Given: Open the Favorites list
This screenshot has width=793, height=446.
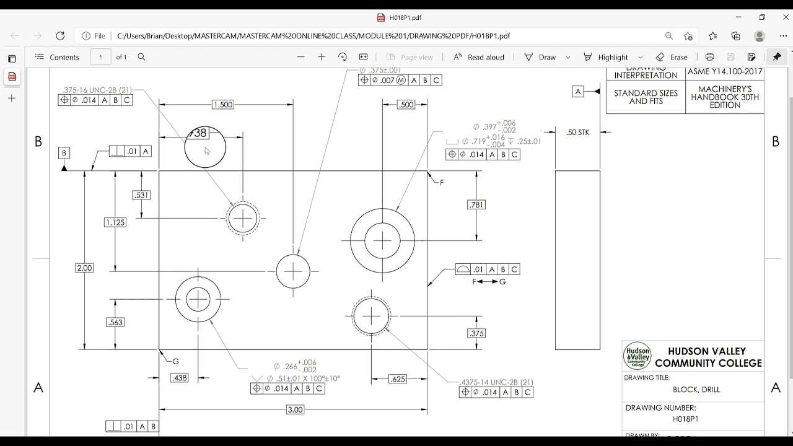Looking at the screenshot, I should coord(712,36).
